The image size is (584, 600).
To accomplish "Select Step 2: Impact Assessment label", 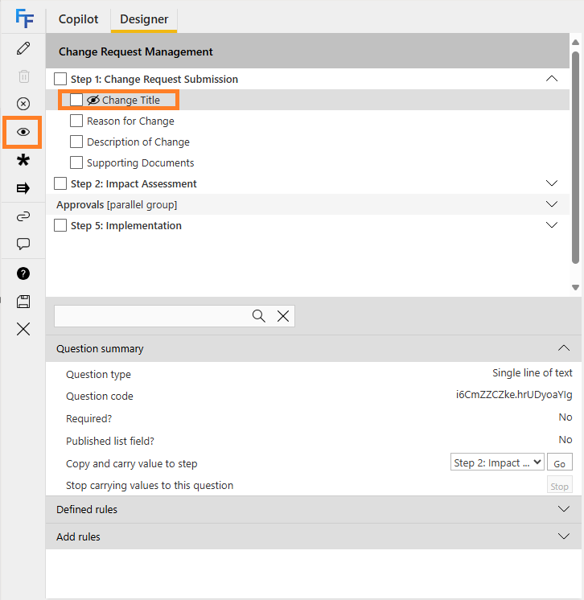I will click(x=134, y=183).
